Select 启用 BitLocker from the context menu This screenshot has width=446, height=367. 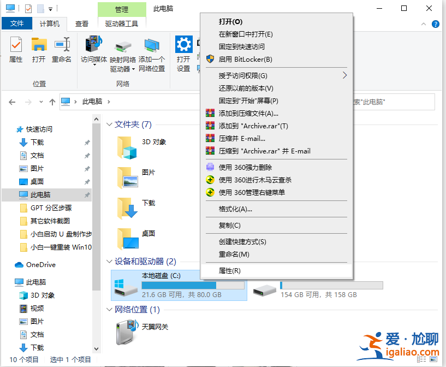246,59
